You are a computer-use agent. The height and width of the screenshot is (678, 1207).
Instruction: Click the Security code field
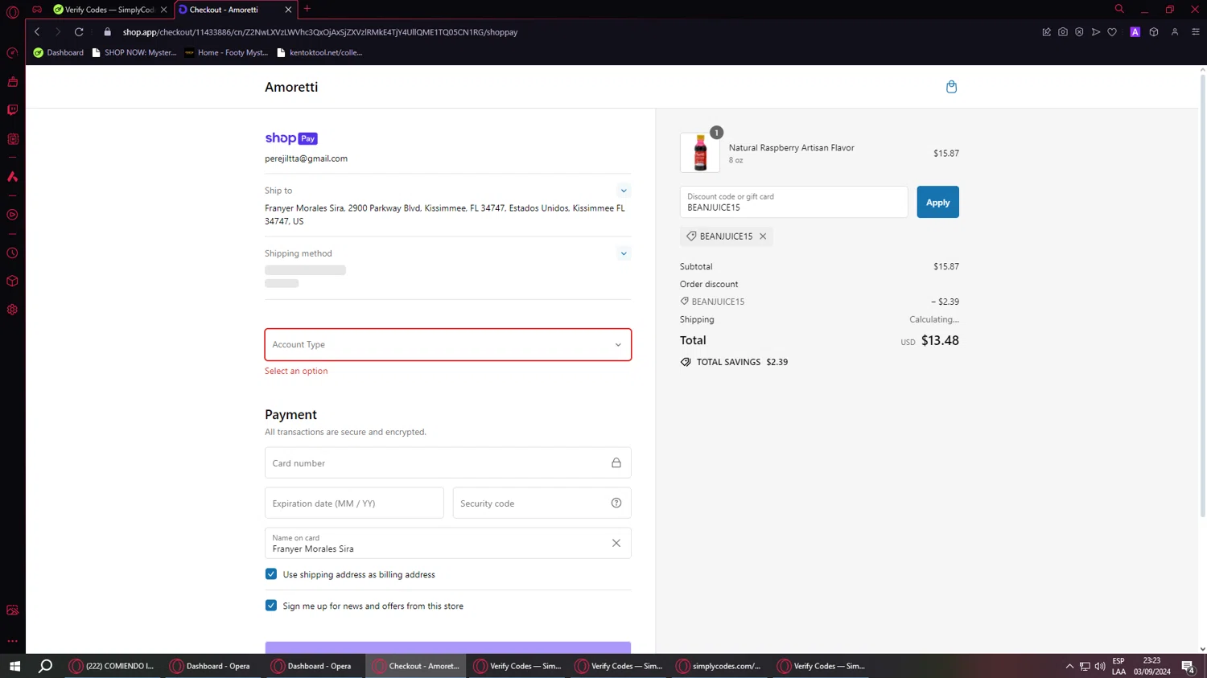point(542,503)
